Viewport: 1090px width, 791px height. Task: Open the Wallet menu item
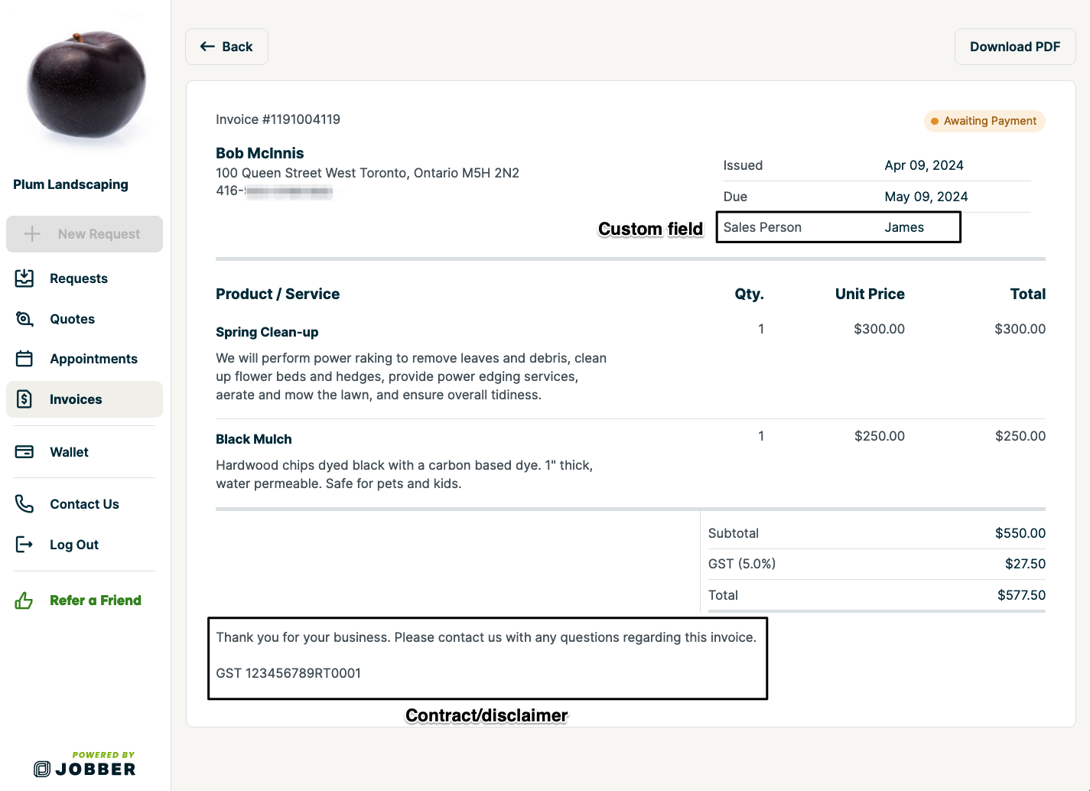69,452
